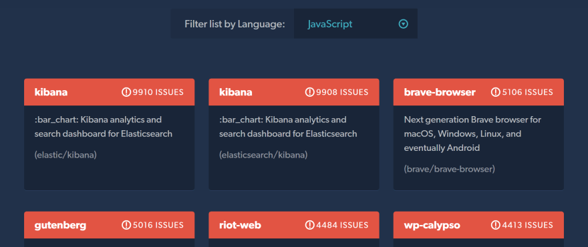This screenshot has height=247, width=588.
Task: Select the "9908 ISSUES" count text
Action: click(342, 92)
